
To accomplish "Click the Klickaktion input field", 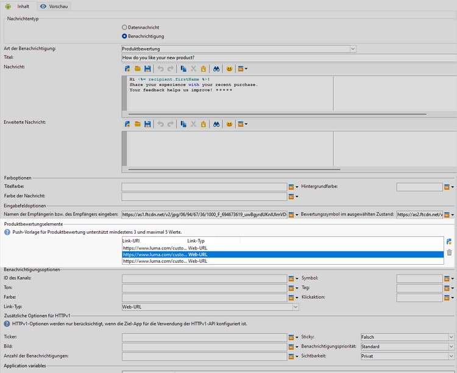I will (419, 298).
